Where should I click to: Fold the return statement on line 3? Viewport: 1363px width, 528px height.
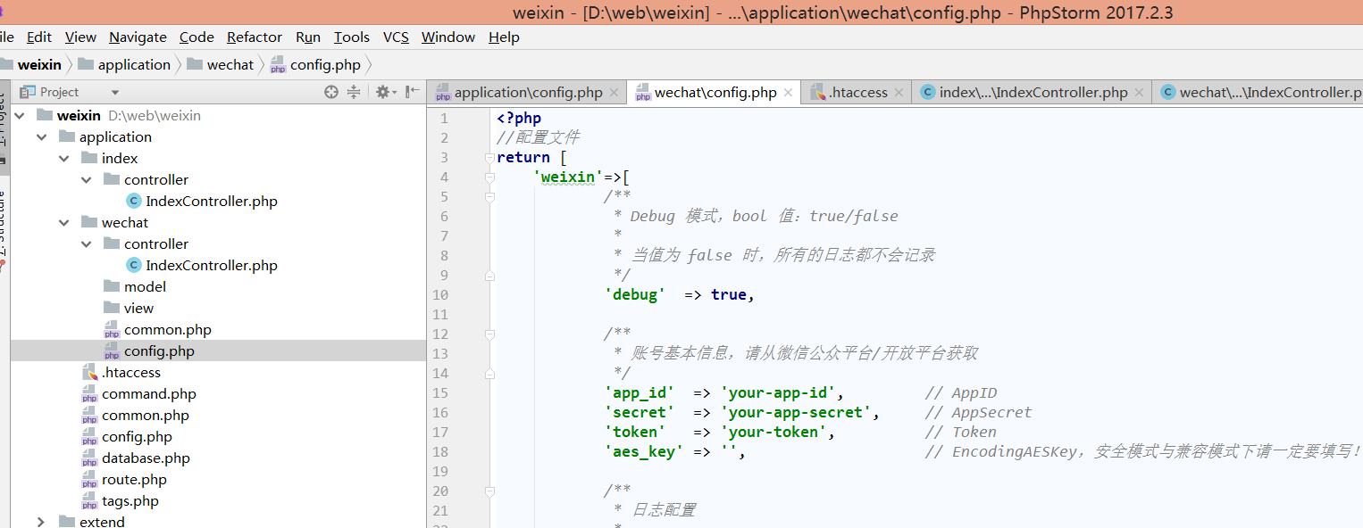click(x=489, y=158)
